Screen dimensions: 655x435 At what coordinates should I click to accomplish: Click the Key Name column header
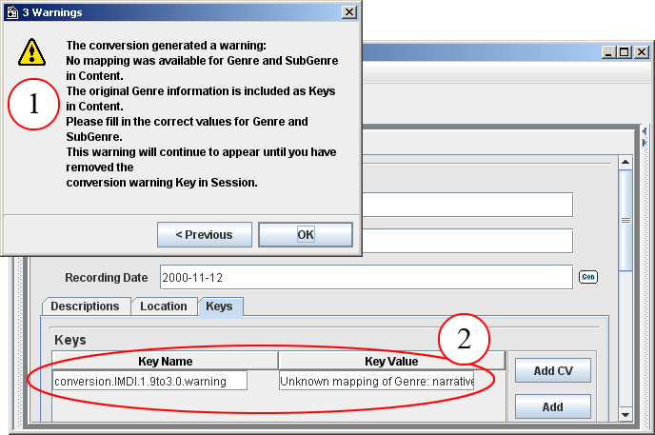point(166,361)
